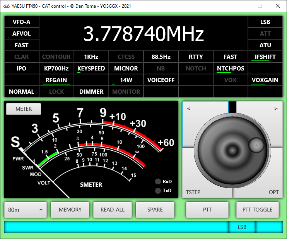The image size is (287, 239).
Task: Close the YAESU FT450 window
Action: click(x=278, y=6)
